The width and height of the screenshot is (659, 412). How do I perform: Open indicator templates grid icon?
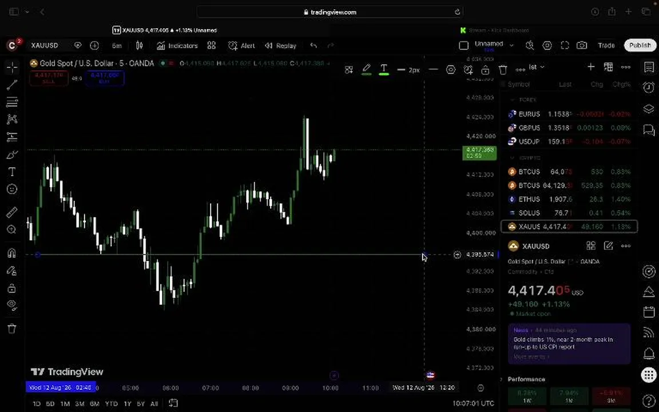pyautogui.click(x=212, y=45)
